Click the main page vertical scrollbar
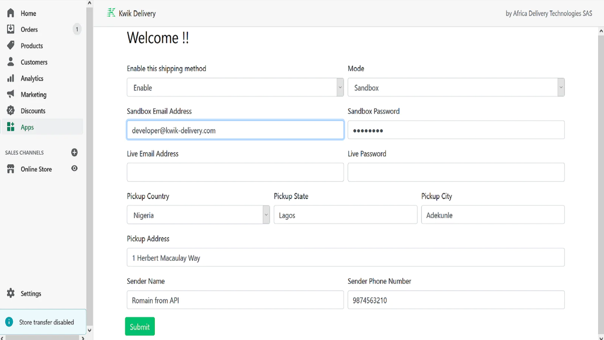This screenshot has height=340, width=604. (601, 181)
